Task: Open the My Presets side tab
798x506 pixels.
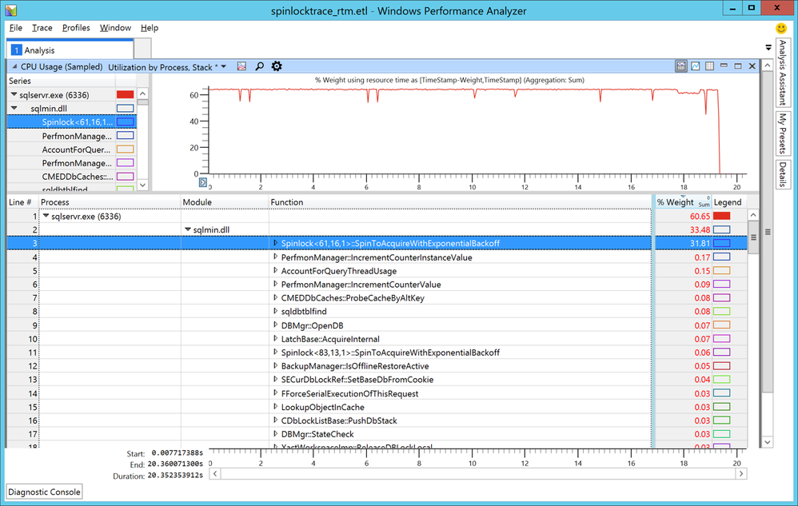Action: pos(782,133)
